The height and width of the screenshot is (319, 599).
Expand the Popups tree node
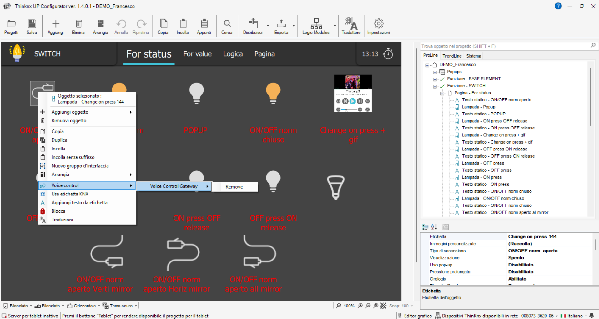tap(435, 72)
